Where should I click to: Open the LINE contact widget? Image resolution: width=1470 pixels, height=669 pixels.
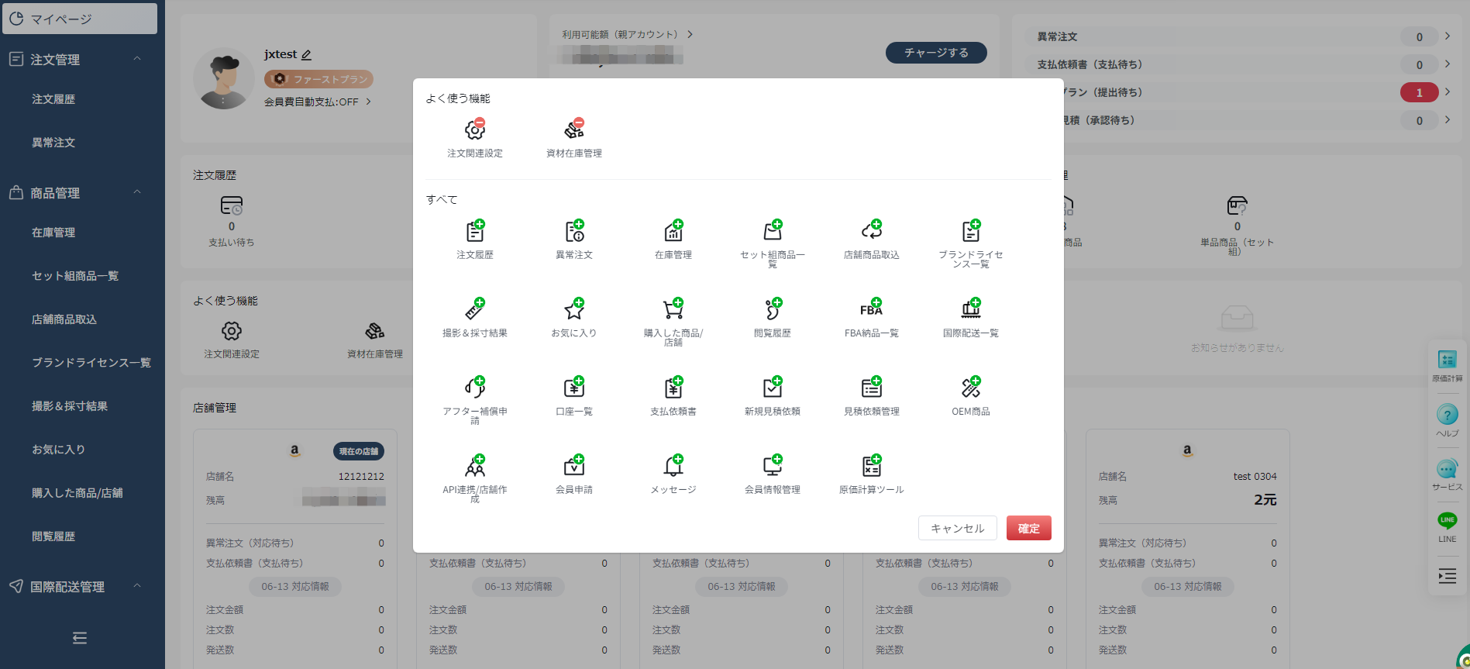[1447, 527]
